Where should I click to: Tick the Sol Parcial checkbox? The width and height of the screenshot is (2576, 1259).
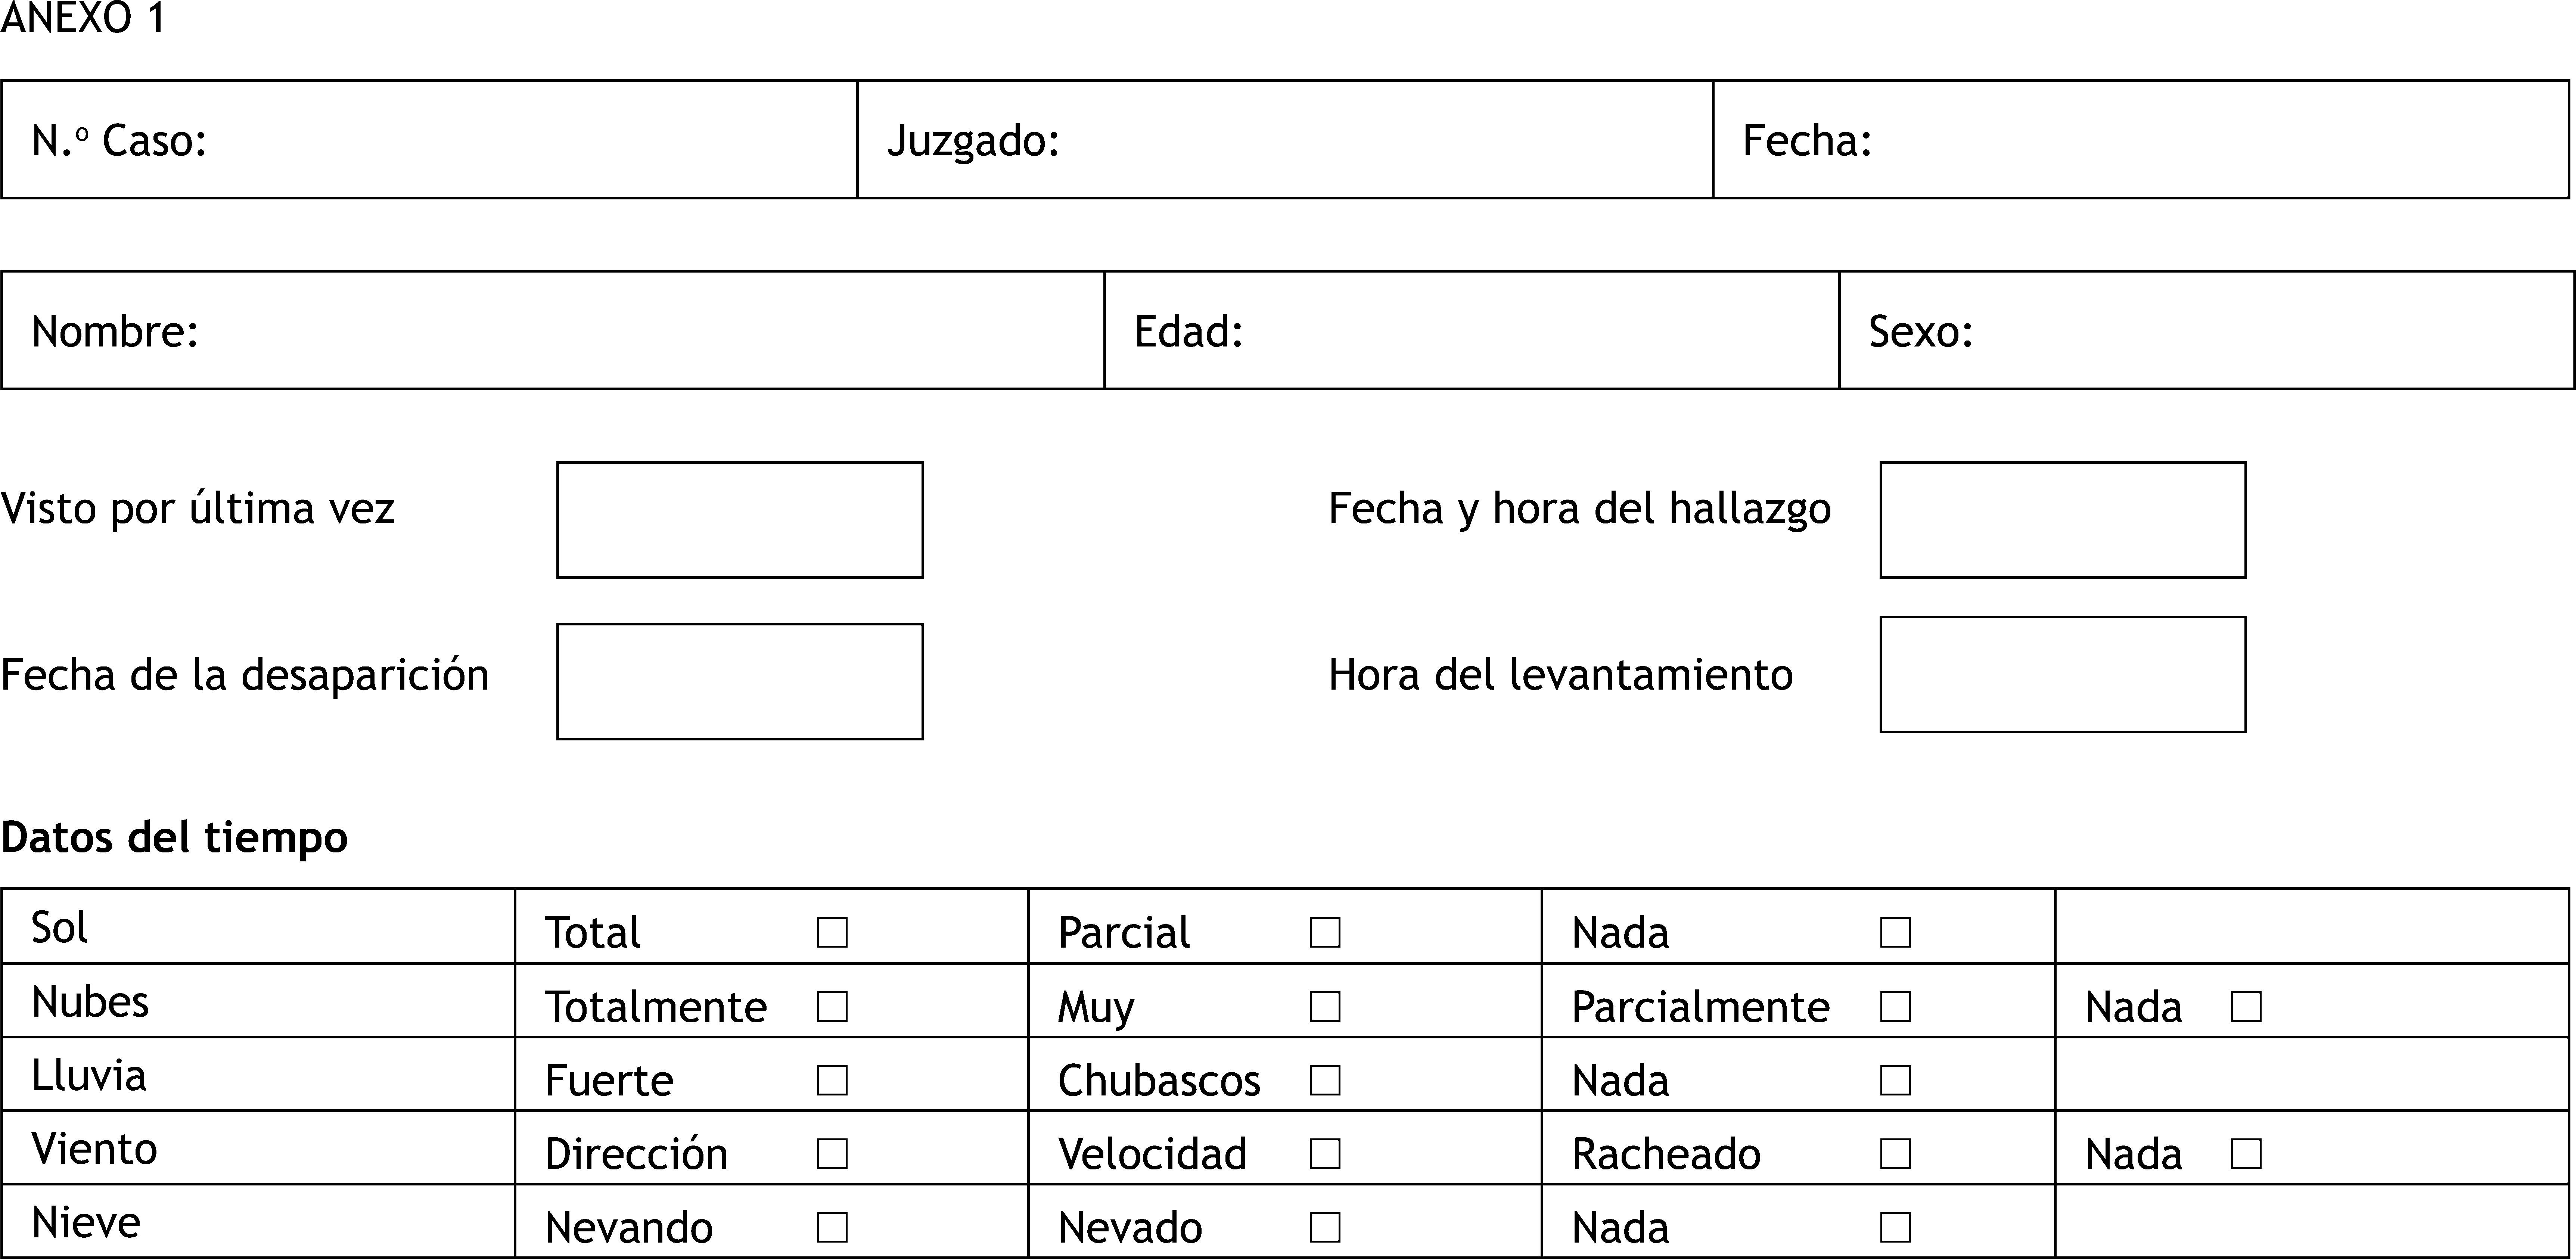tap(1325, 932)
